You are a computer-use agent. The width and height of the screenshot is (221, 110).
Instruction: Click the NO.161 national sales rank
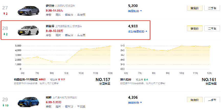pos(209,80)
